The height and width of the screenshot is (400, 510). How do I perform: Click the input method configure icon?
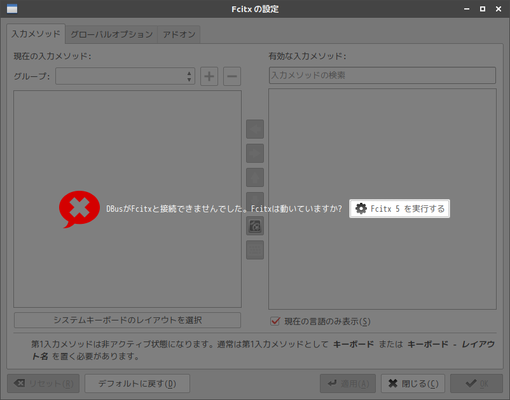pyautogui.click(x=255, y=226)
